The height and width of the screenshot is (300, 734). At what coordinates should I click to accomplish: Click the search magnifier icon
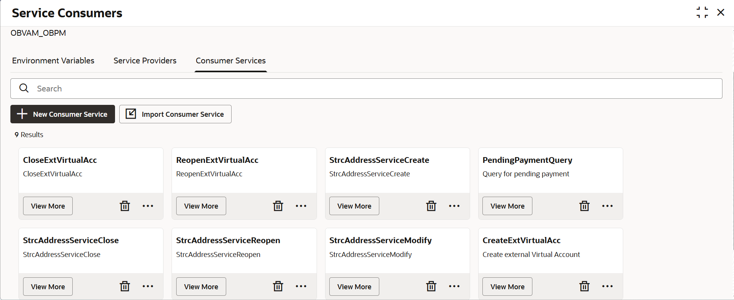click(x=24, y=88)
